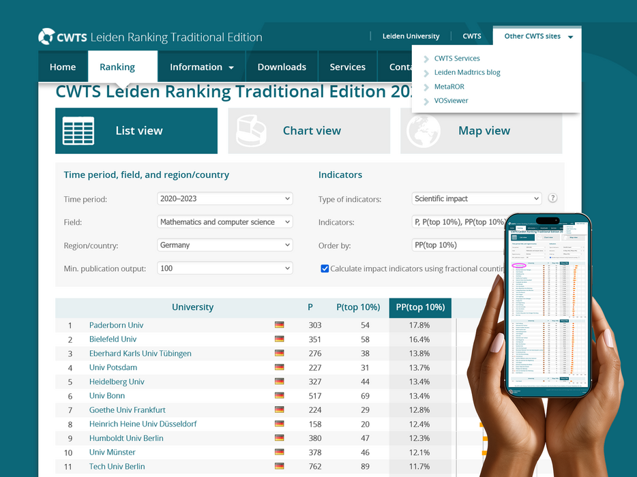Viewport: 637px width, 477px height.
Task: Sort by PP(top 10%) column header
Action: click(x=420, y=307)
